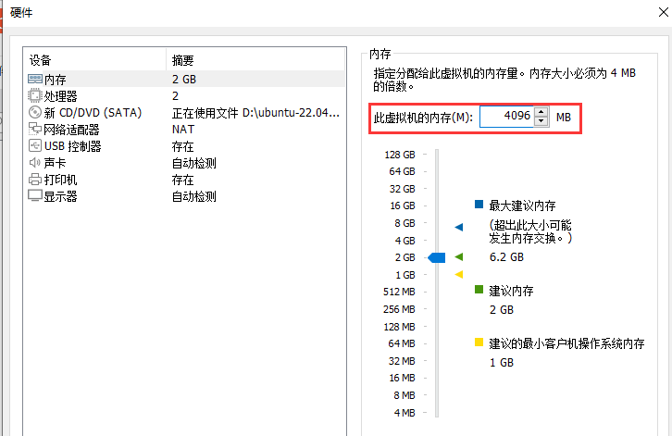Select the 显示器 device row
The width and height of the screenshot is (672, 436).
pyautogui.click(x=184, y=196)
